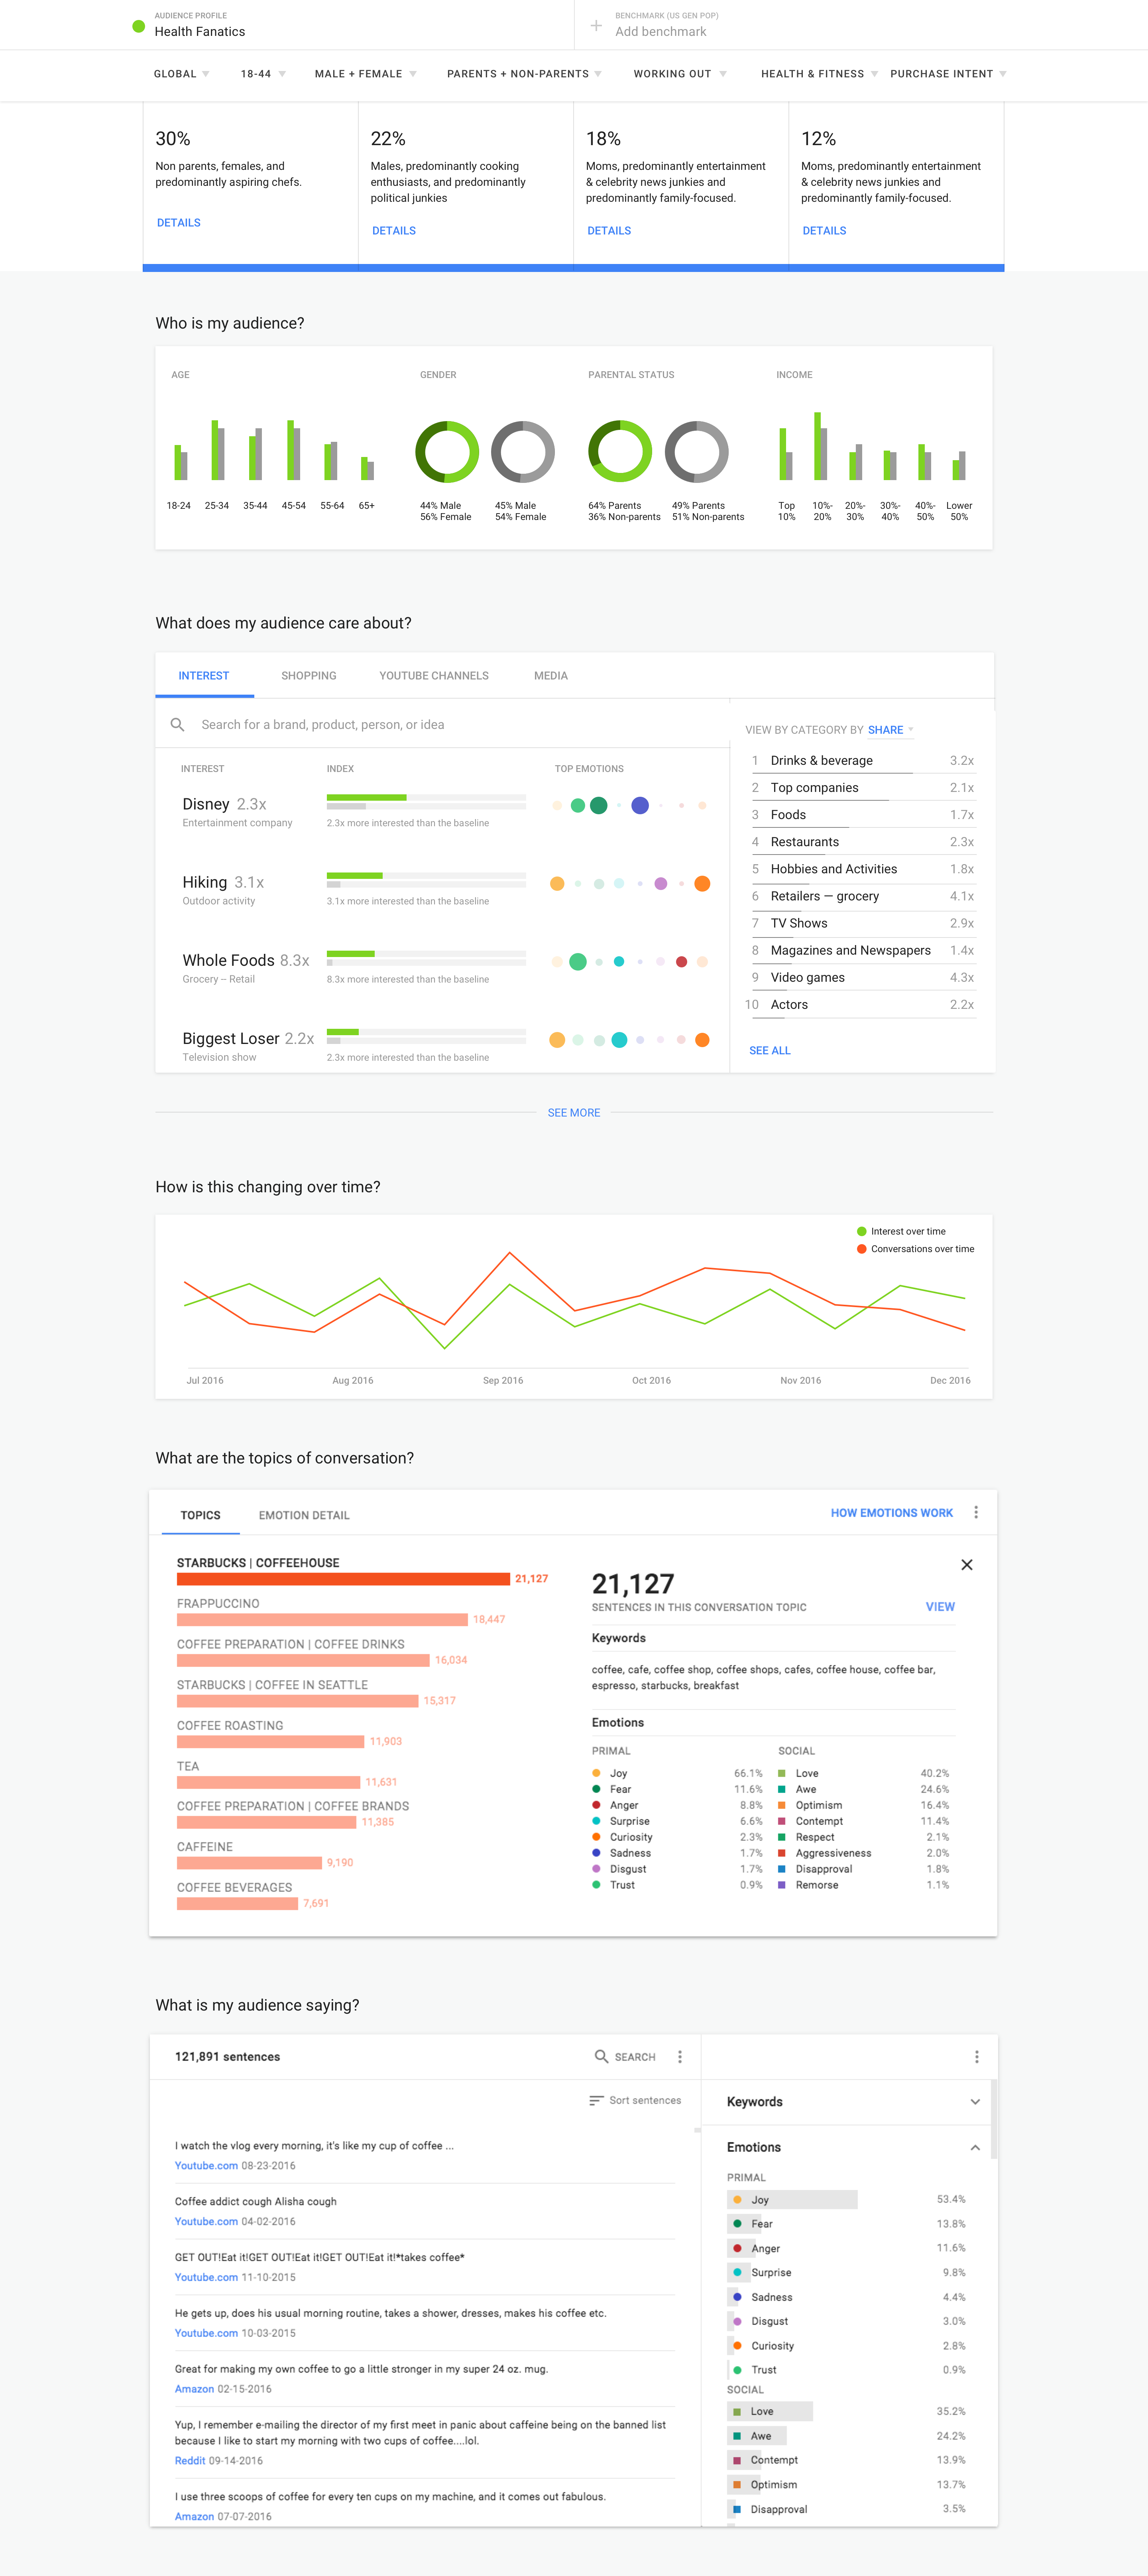Open DETAILS for the 12% segment
Viewport: 1148px width, 2576px height.
pos(824,231)
